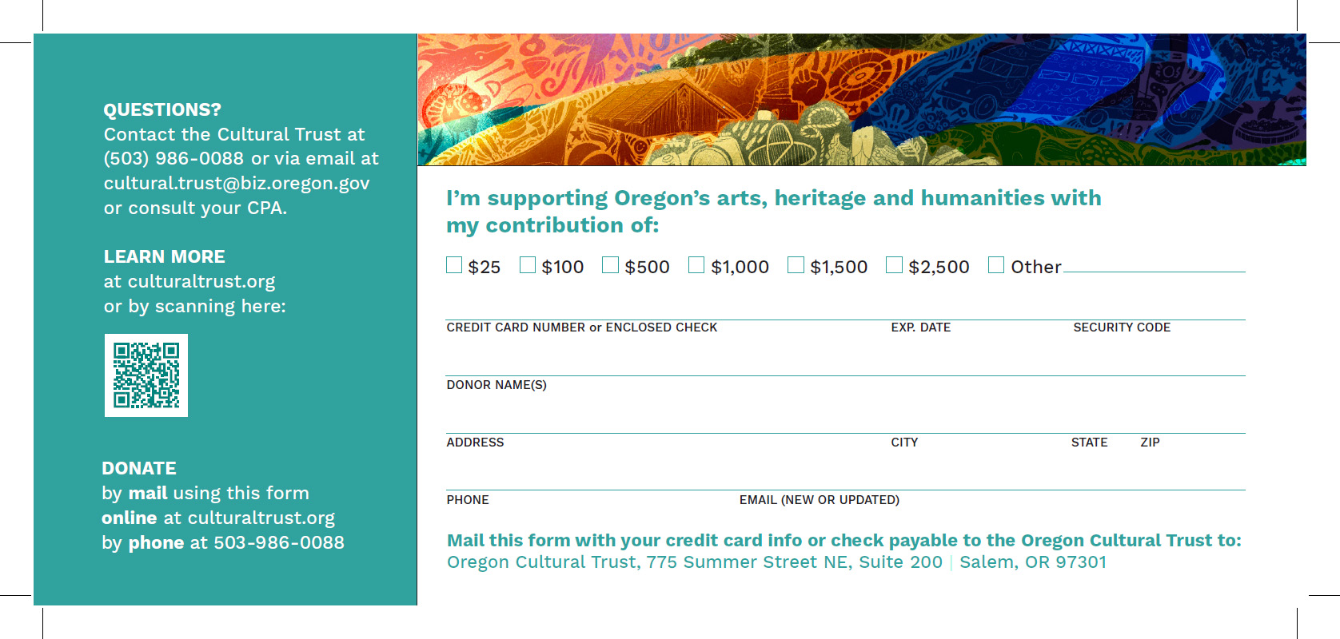The width and height of the screenshot is (1340, 639).
Task: Click the EXP. DATE field
Action: [980, 307]
